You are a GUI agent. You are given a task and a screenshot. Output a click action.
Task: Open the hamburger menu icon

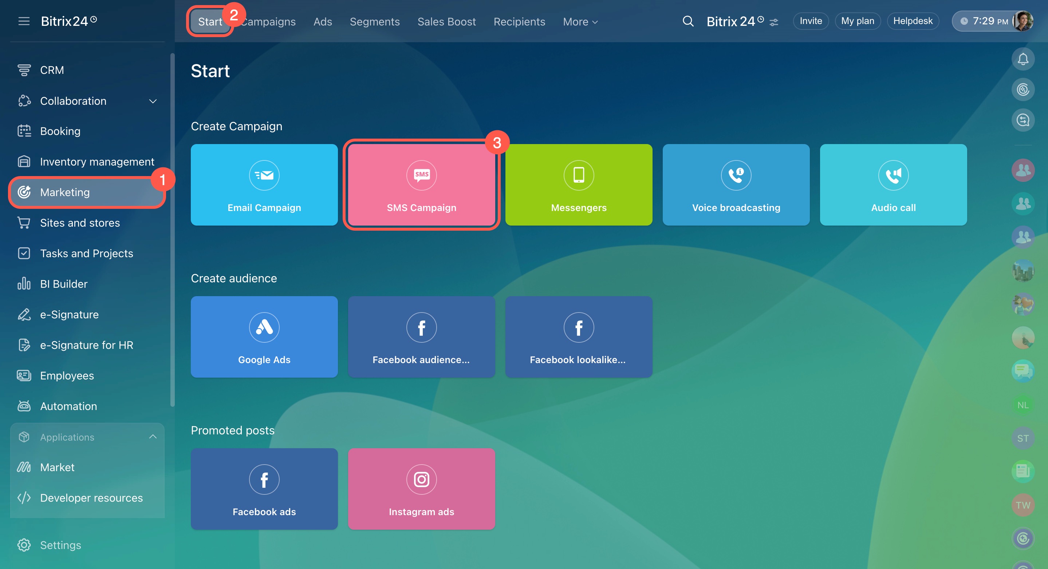pos(24,21)
